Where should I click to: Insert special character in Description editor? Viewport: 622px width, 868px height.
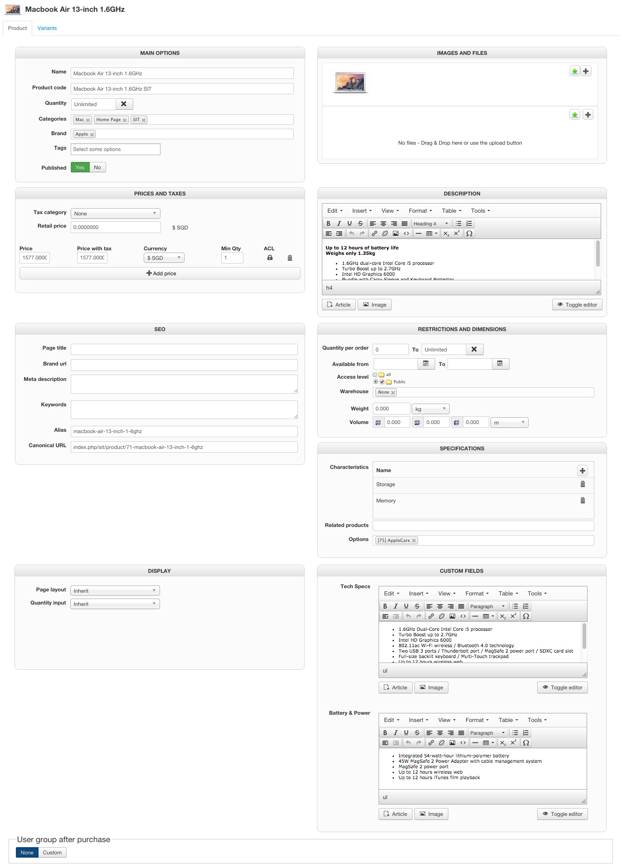pos(470,234)
